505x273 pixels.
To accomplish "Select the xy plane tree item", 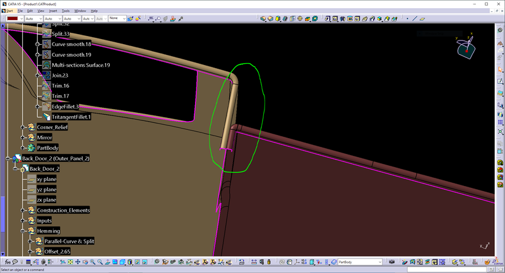I will (x=46, y=179).
